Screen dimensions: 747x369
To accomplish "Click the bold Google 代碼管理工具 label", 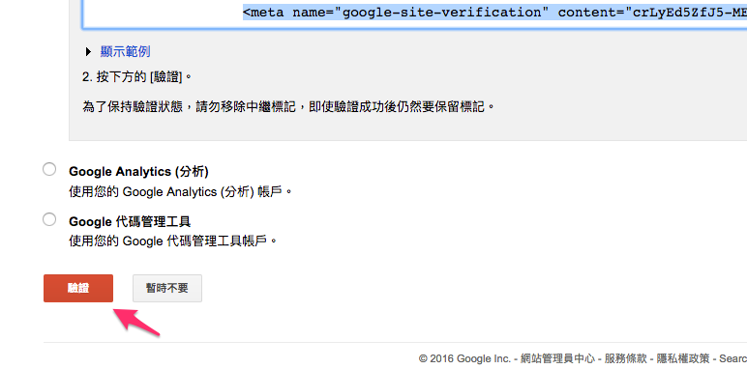I will pos(130,221).
